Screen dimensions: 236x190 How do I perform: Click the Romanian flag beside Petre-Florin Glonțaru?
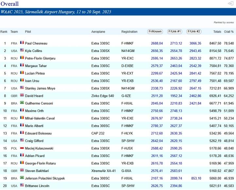(22, 58)
